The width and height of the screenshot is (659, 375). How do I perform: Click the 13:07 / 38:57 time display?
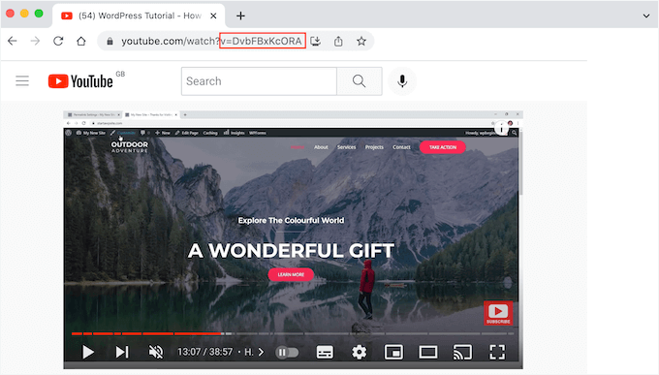(x=204, y=352)
